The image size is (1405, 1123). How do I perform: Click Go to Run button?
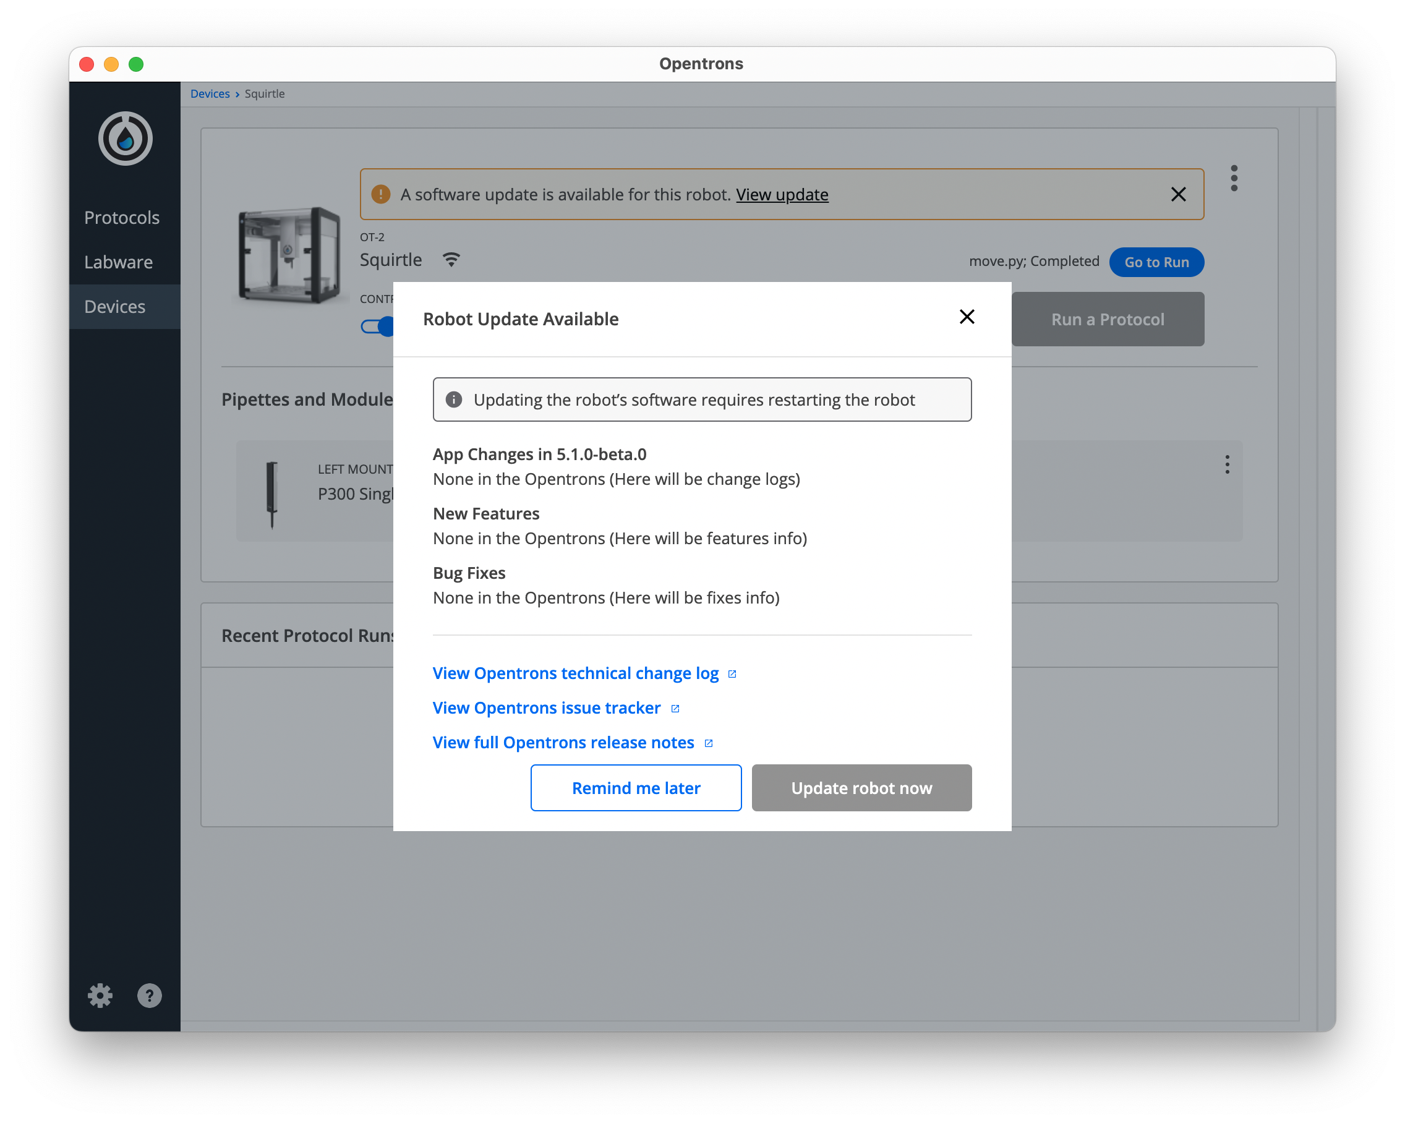click(1156, 262)
